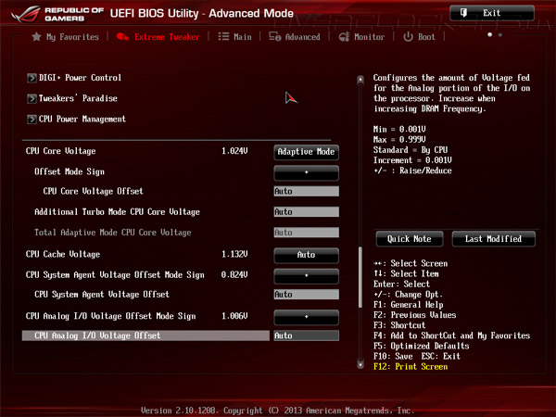
Task: Click the Max = 0.999V help text
Action: [x=399, y=140]
